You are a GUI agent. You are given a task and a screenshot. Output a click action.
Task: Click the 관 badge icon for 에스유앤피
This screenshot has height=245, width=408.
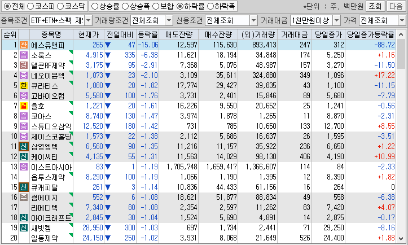pyautogui.click(x=24, y=45)
